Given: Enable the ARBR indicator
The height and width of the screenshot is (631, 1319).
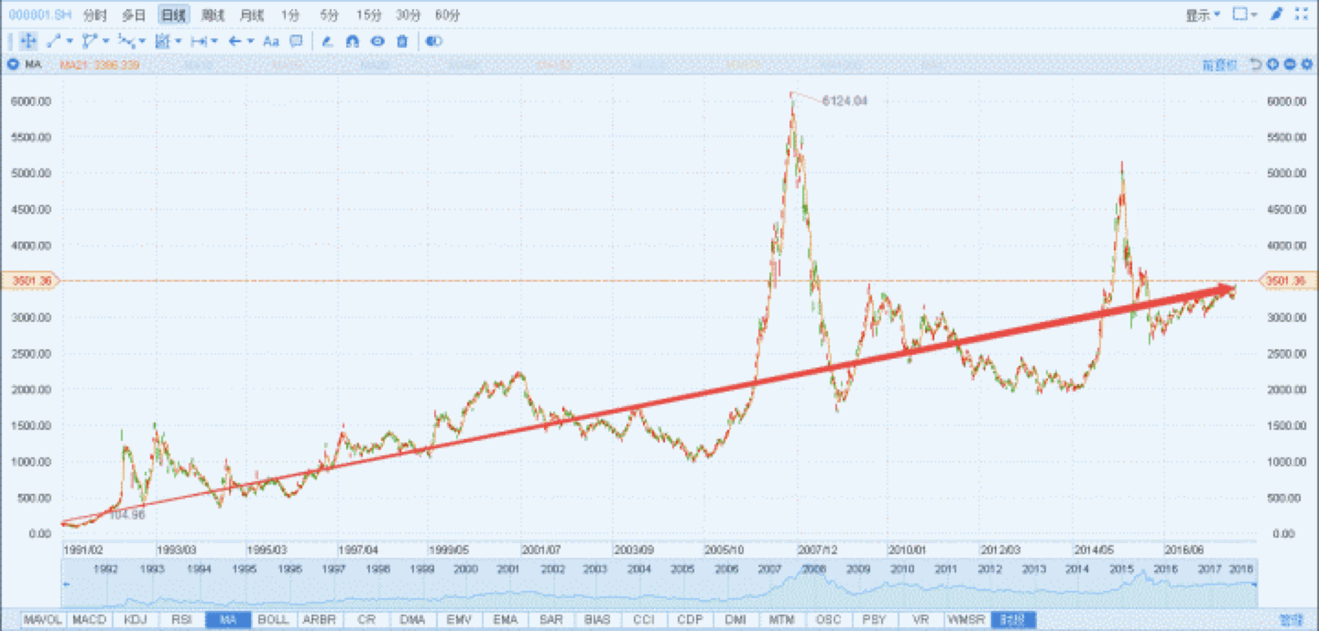Looking at the screenshot, I should click(319, 619).
